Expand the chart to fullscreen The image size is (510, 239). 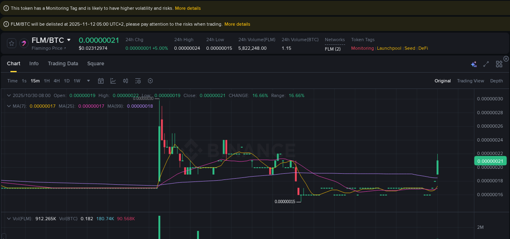coord(486,64)
